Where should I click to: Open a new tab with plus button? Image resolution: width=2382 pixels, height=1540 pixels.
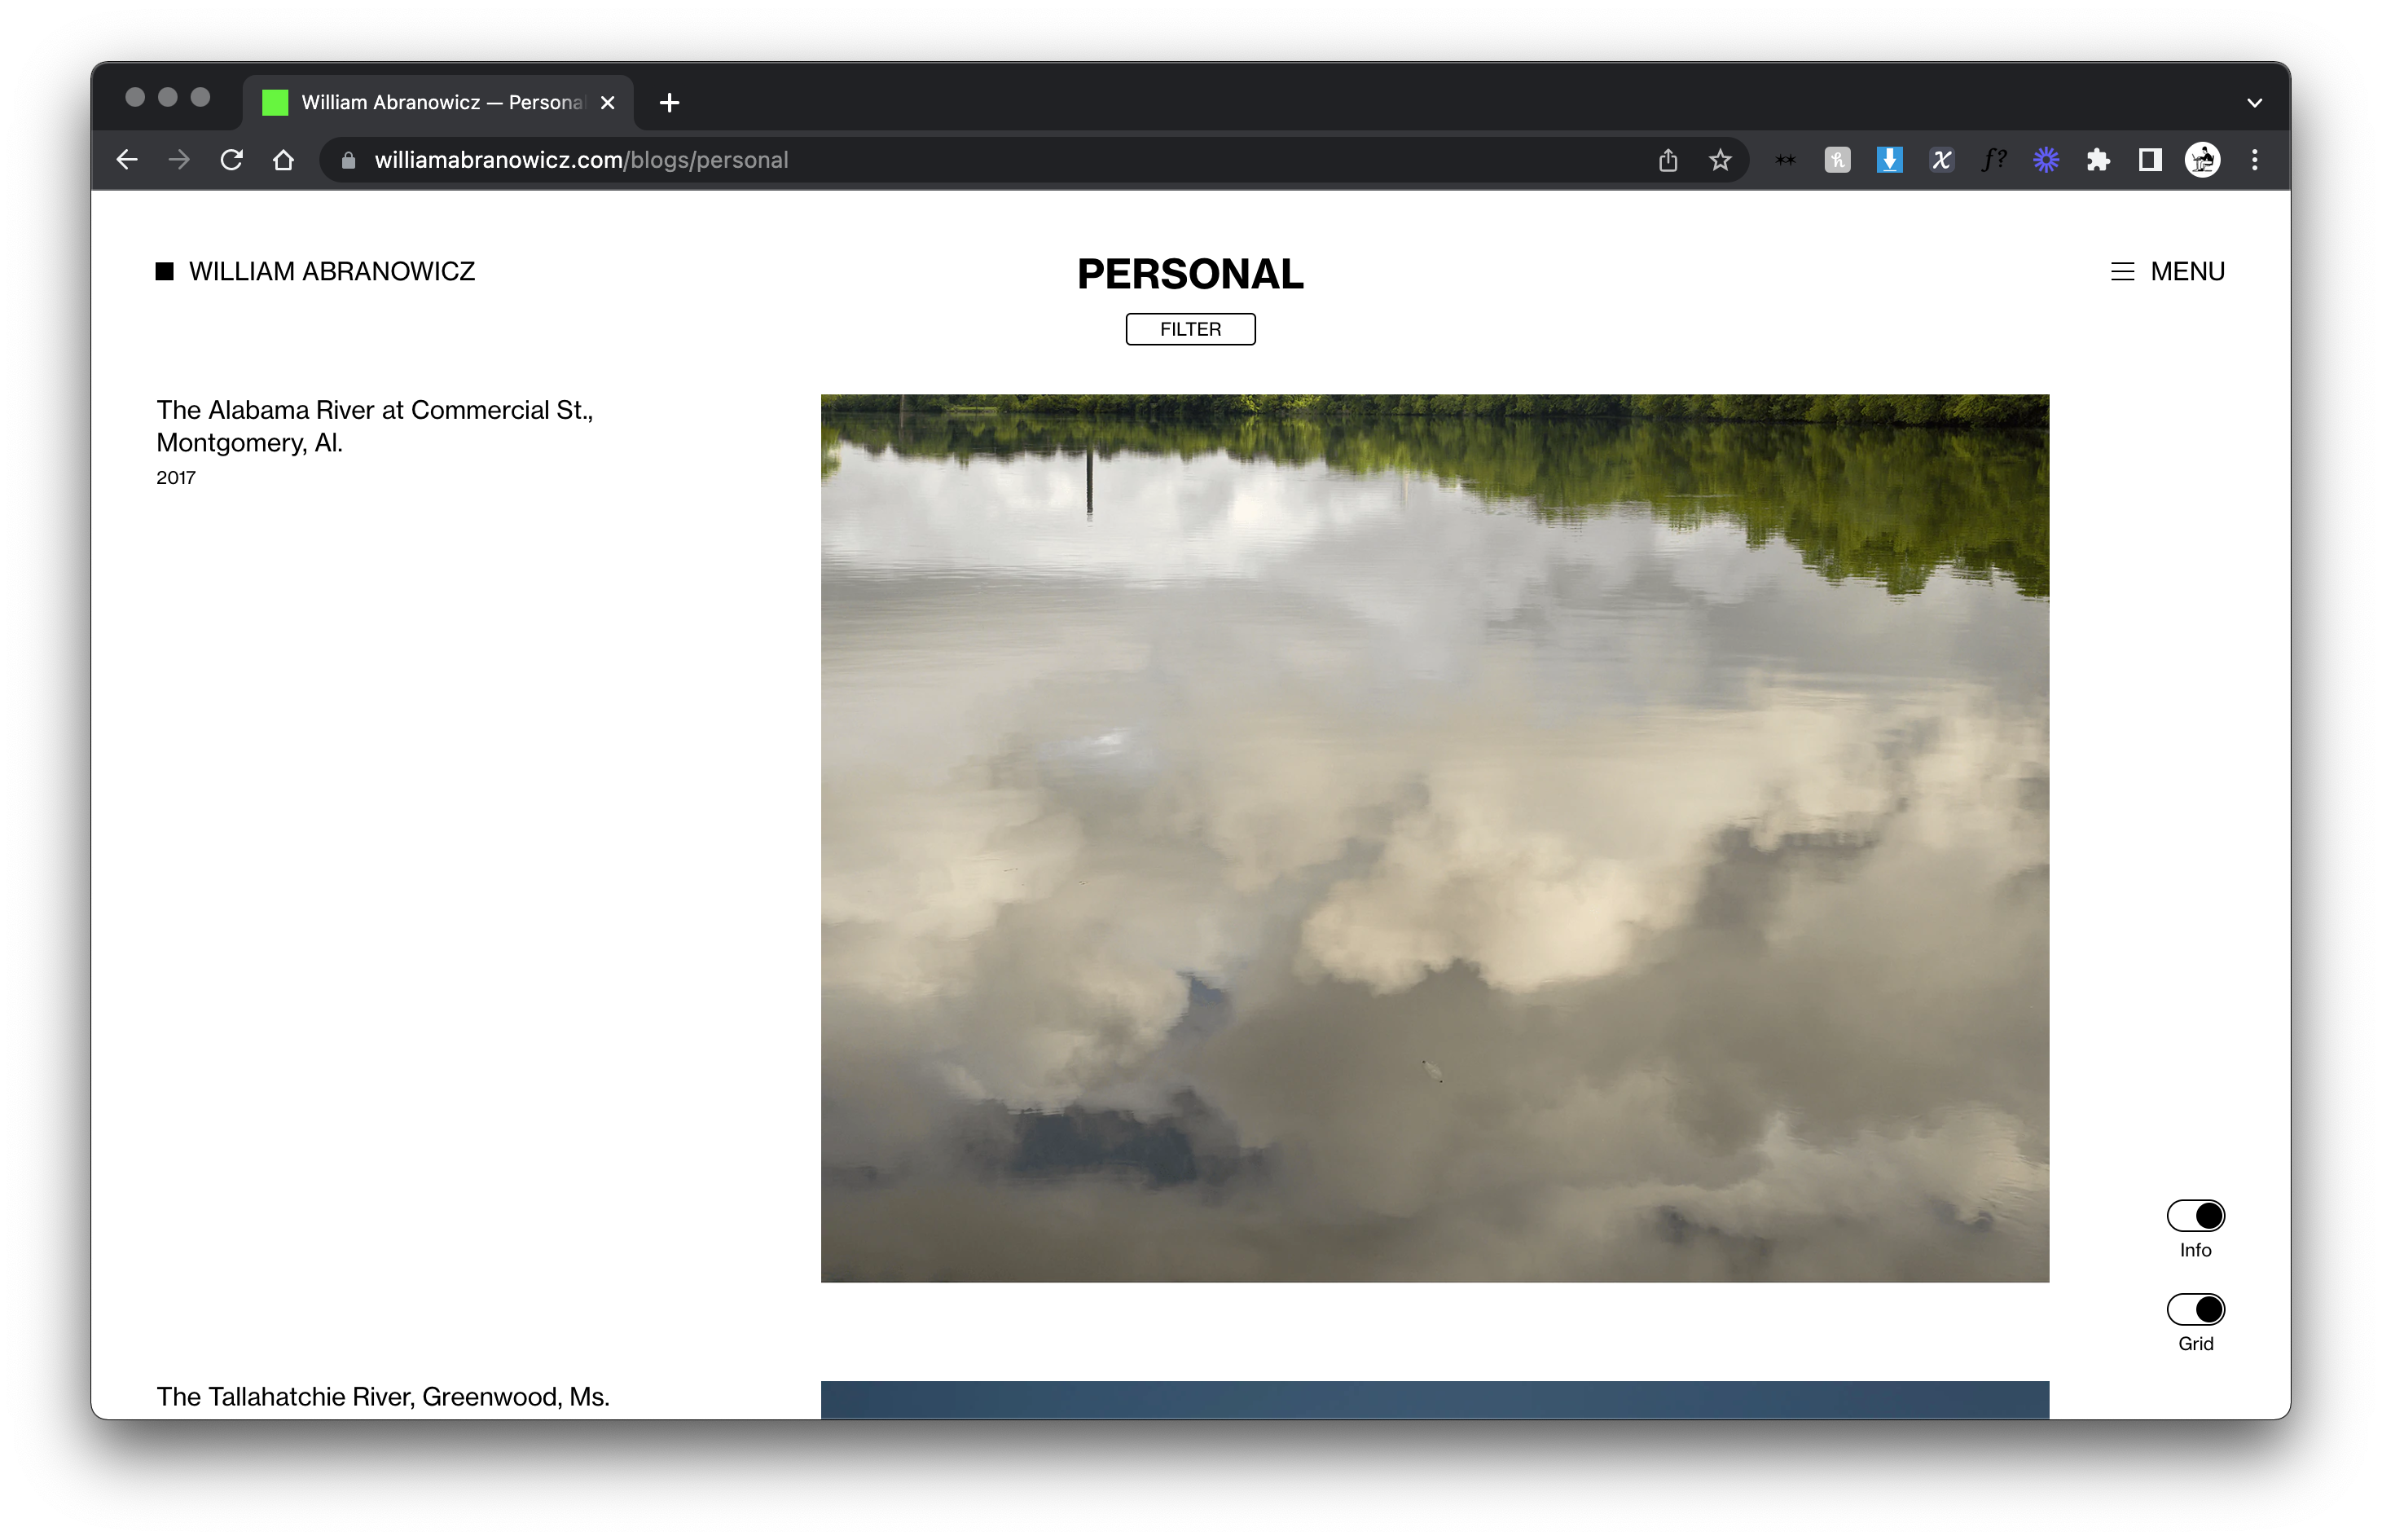[670, 103]
